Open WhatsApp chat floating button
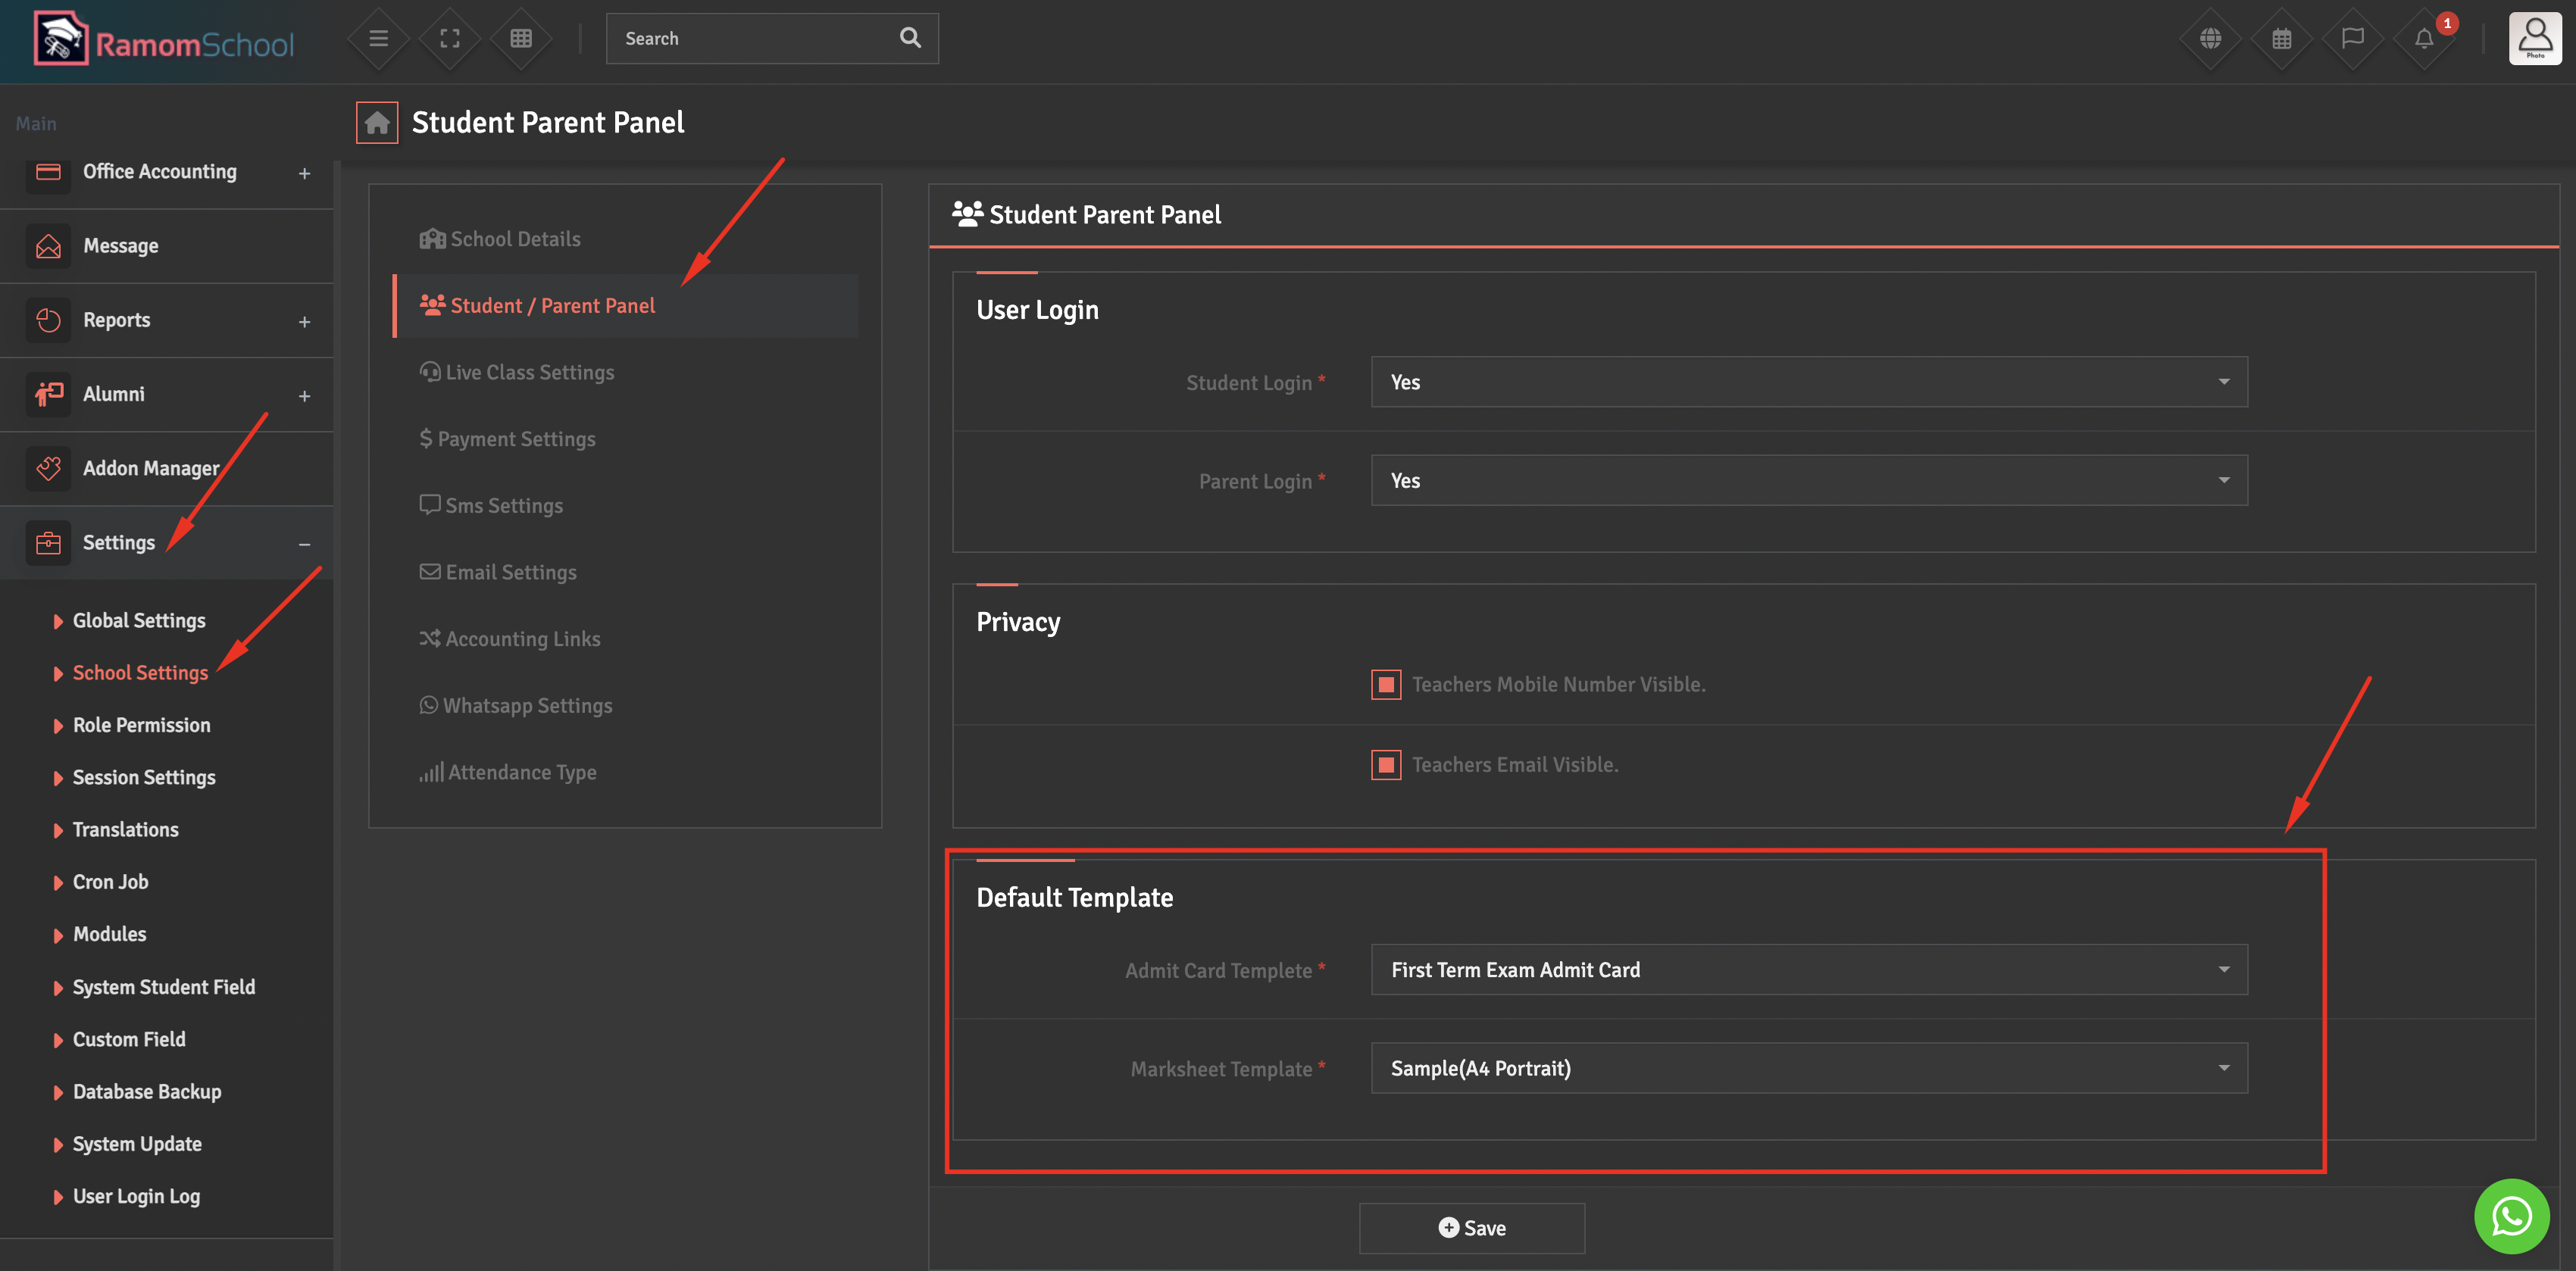2576x1271 pixels. click(x=2511, y=1216)
